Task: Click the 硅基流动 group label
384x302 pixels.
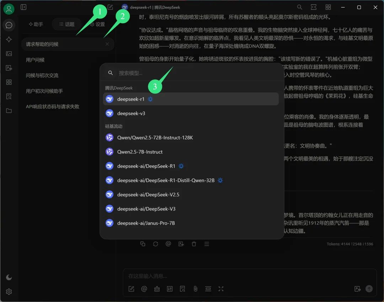Action: point(114,126)
